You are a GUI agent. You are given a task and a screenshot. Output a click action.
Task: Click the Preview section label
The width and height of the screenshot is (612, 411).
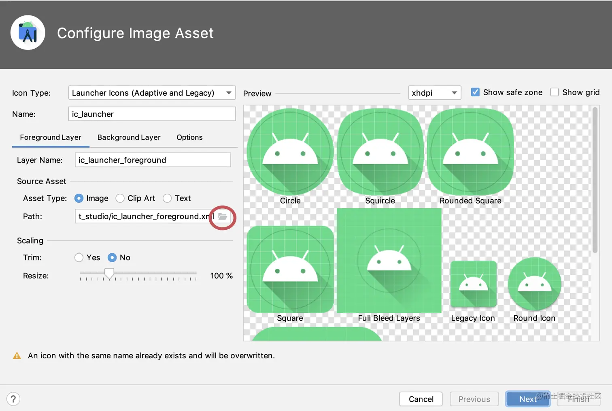click(257, 93)
